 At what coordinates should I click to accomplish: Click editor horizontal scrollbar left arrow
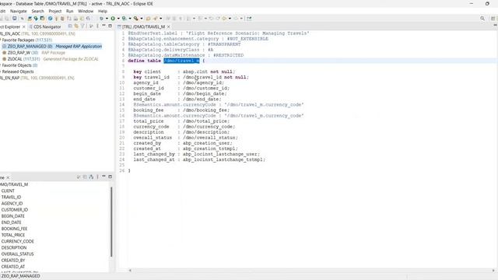(x=130, y=270)
